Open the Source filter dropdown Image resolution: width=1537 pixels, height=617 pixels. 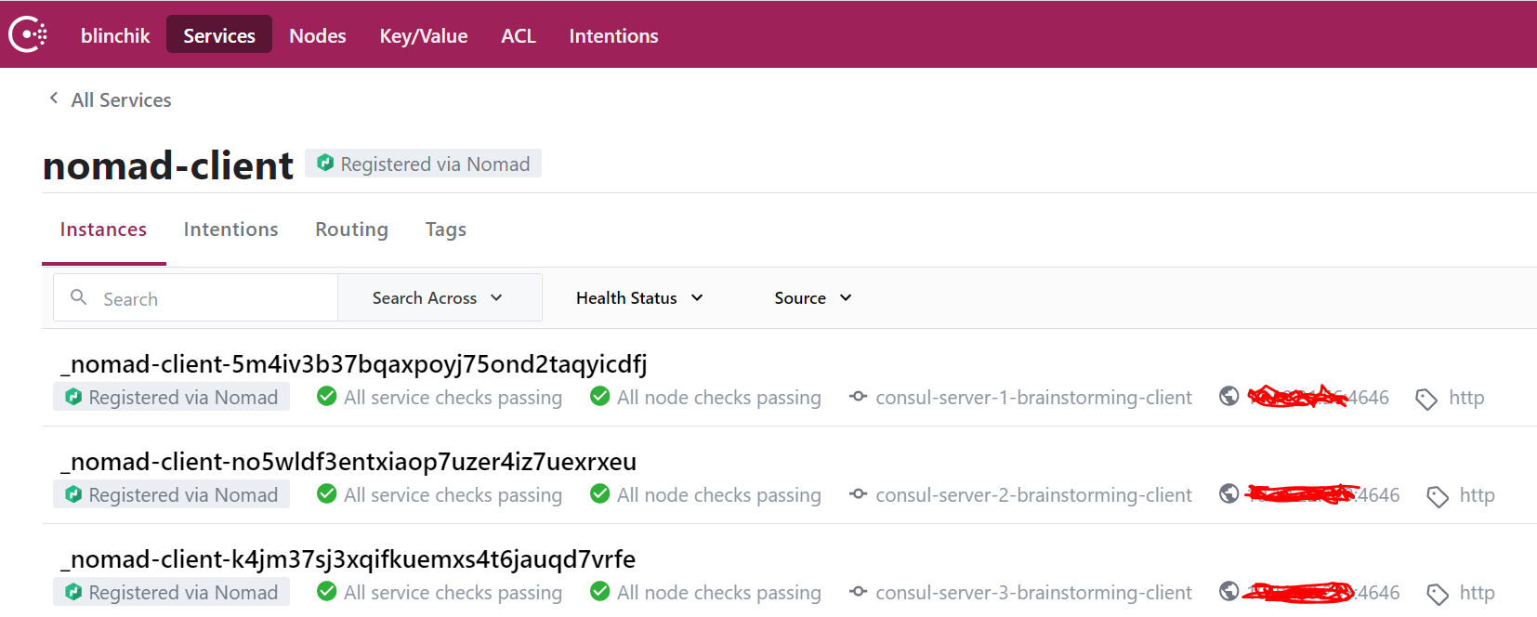coord(813,298)
